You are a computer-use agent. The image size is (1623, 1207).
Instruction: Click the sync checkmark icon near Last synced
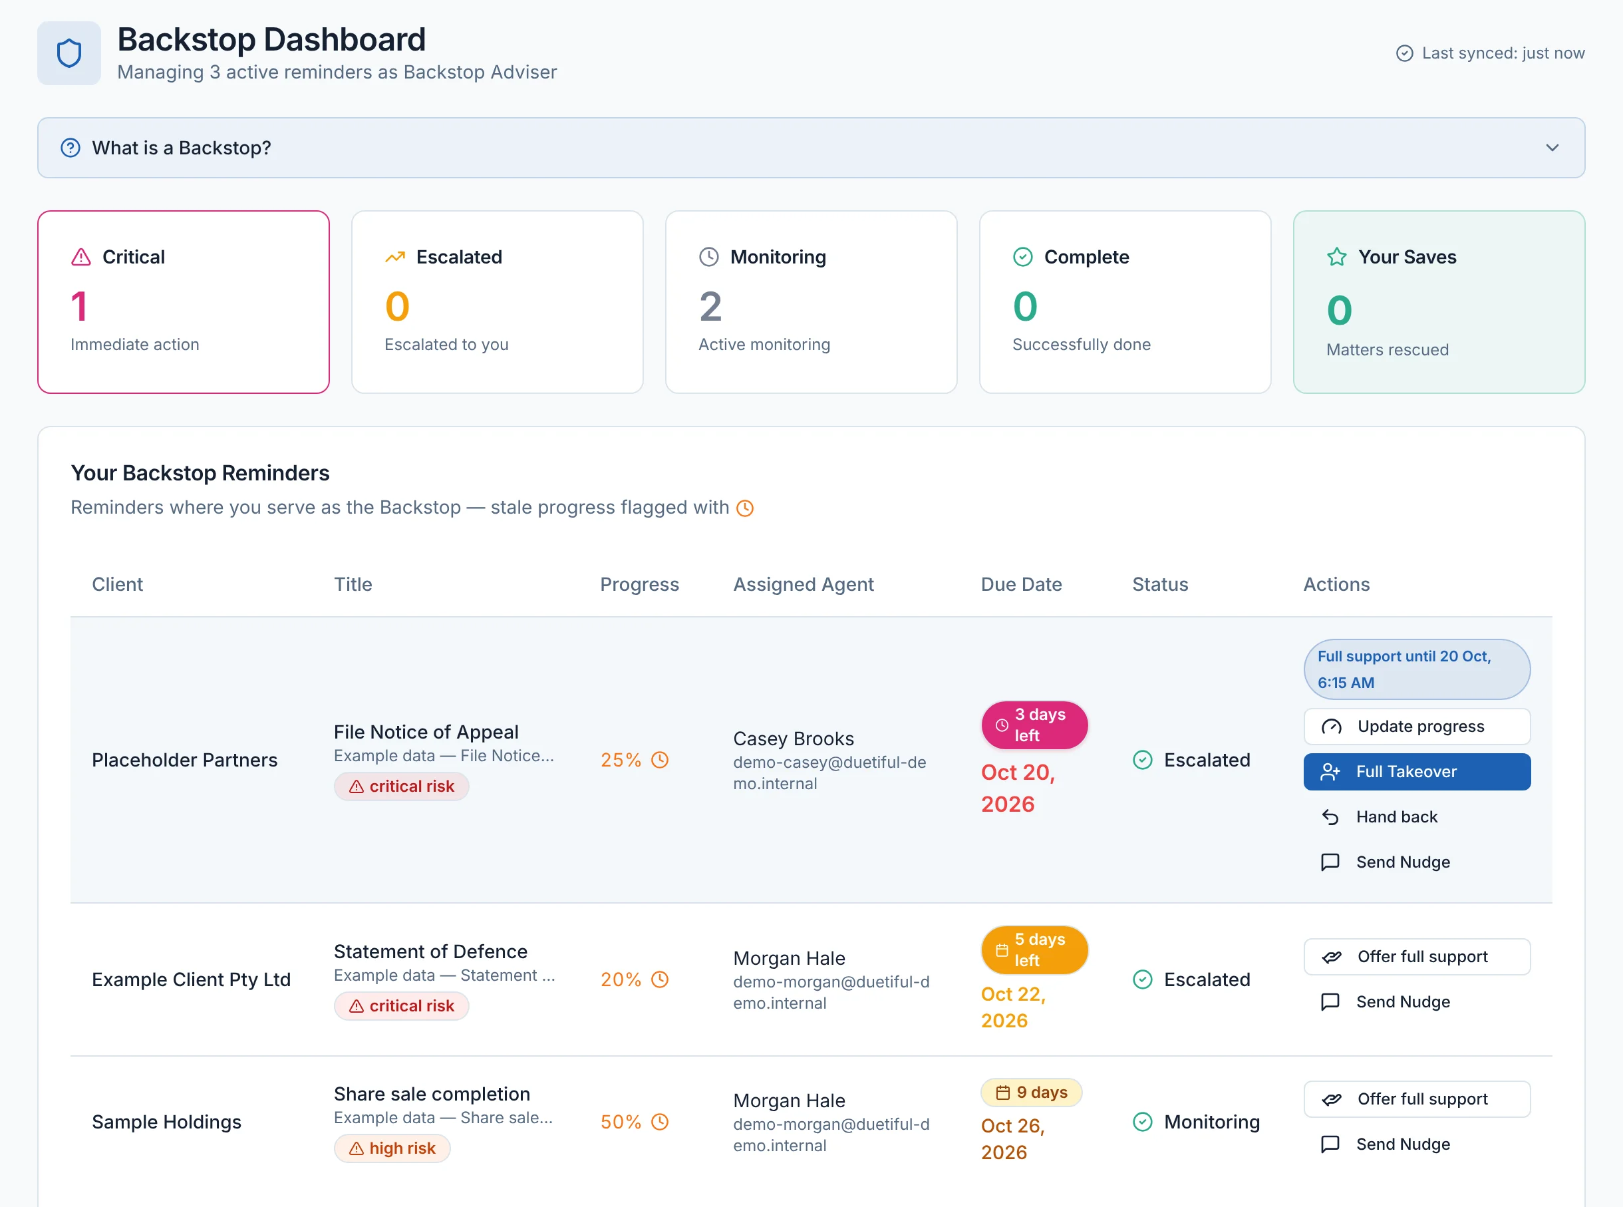click(1404, 53)
